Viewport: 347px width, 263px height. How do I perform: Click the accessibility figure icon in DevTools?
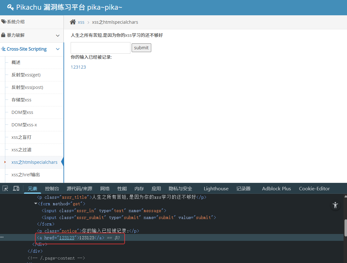(335, 205)
